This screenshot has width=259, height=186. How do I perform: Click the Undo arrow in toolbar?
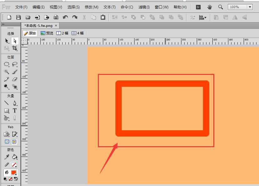click(x=65, y=18)
